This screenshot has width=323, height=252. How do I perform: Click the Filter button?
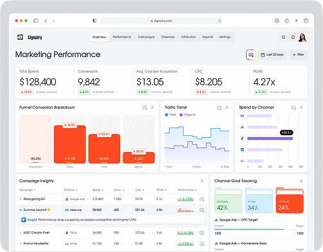point(298,55)
